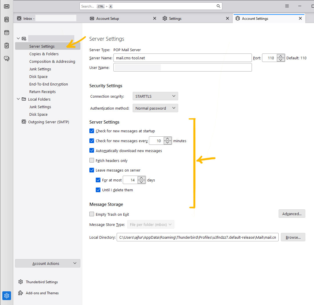Click the search magnifier icon

[x=218, y=6]
